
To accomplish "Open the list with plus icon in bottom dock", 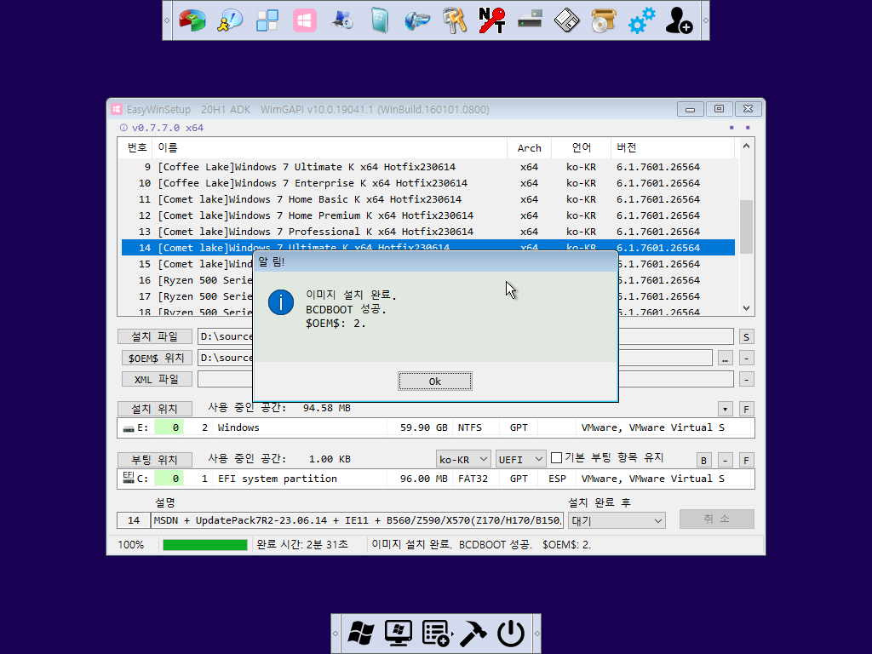I will 436,633.
